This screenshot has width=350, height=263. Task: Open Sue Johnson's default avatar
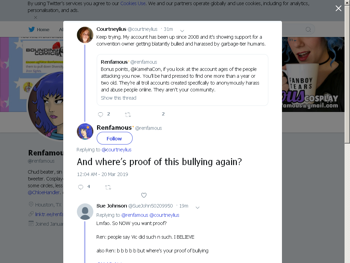pyautogui.click(x=85, y=212)
